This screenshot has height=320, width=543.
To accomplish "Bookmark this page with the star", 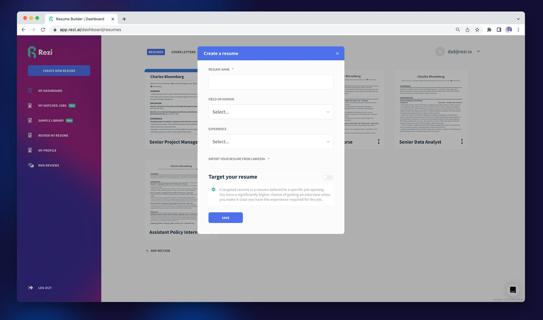I will coord(477,30).
